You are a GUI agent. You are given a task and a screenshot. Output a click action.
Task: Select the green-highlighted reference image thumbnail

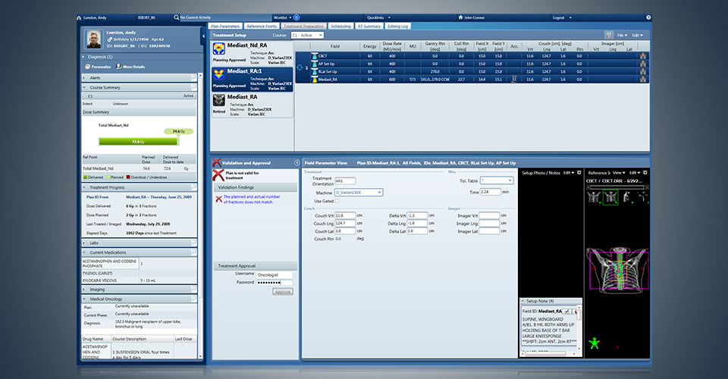(x=610, y=198)
